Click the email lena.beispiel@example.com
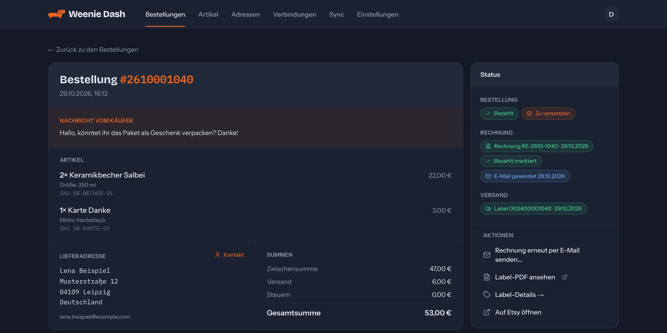The image size is (667, 333). point(95,317)
